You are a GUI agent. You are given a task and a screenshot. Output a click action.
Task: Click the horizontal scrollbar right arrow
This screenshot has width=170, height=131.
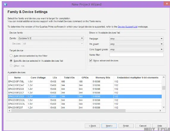(x=160, y=111)
